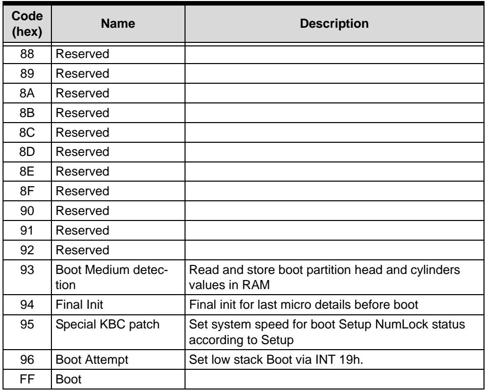Select code 93 cell
This screenshot has height=390, width=485.
click(x=27, y=277)
